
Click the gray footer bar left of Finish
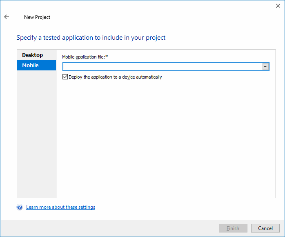point(109,228)
